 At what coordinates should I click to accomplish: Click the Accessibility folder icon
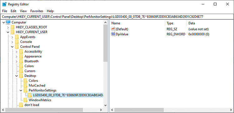tap(21, 52)
